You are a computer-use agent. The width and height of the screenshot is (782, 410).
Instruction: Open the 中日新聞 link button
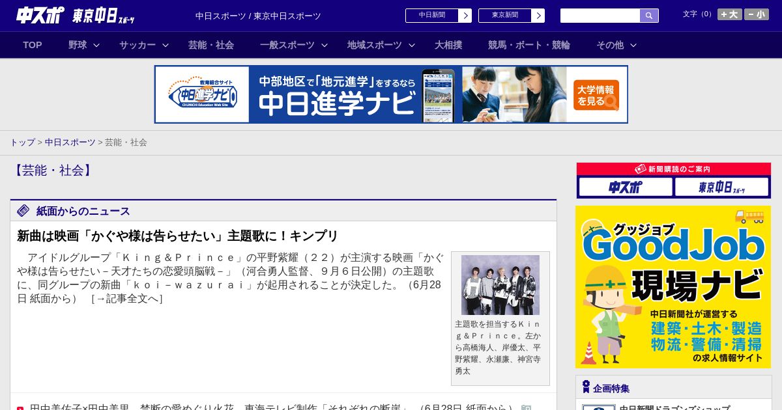pyautogui.click(x=439, y=16)
